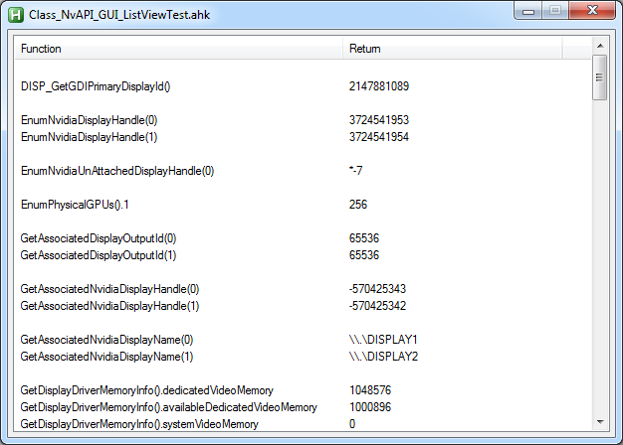Click the return value 3724541953

[x=378, y=120]
